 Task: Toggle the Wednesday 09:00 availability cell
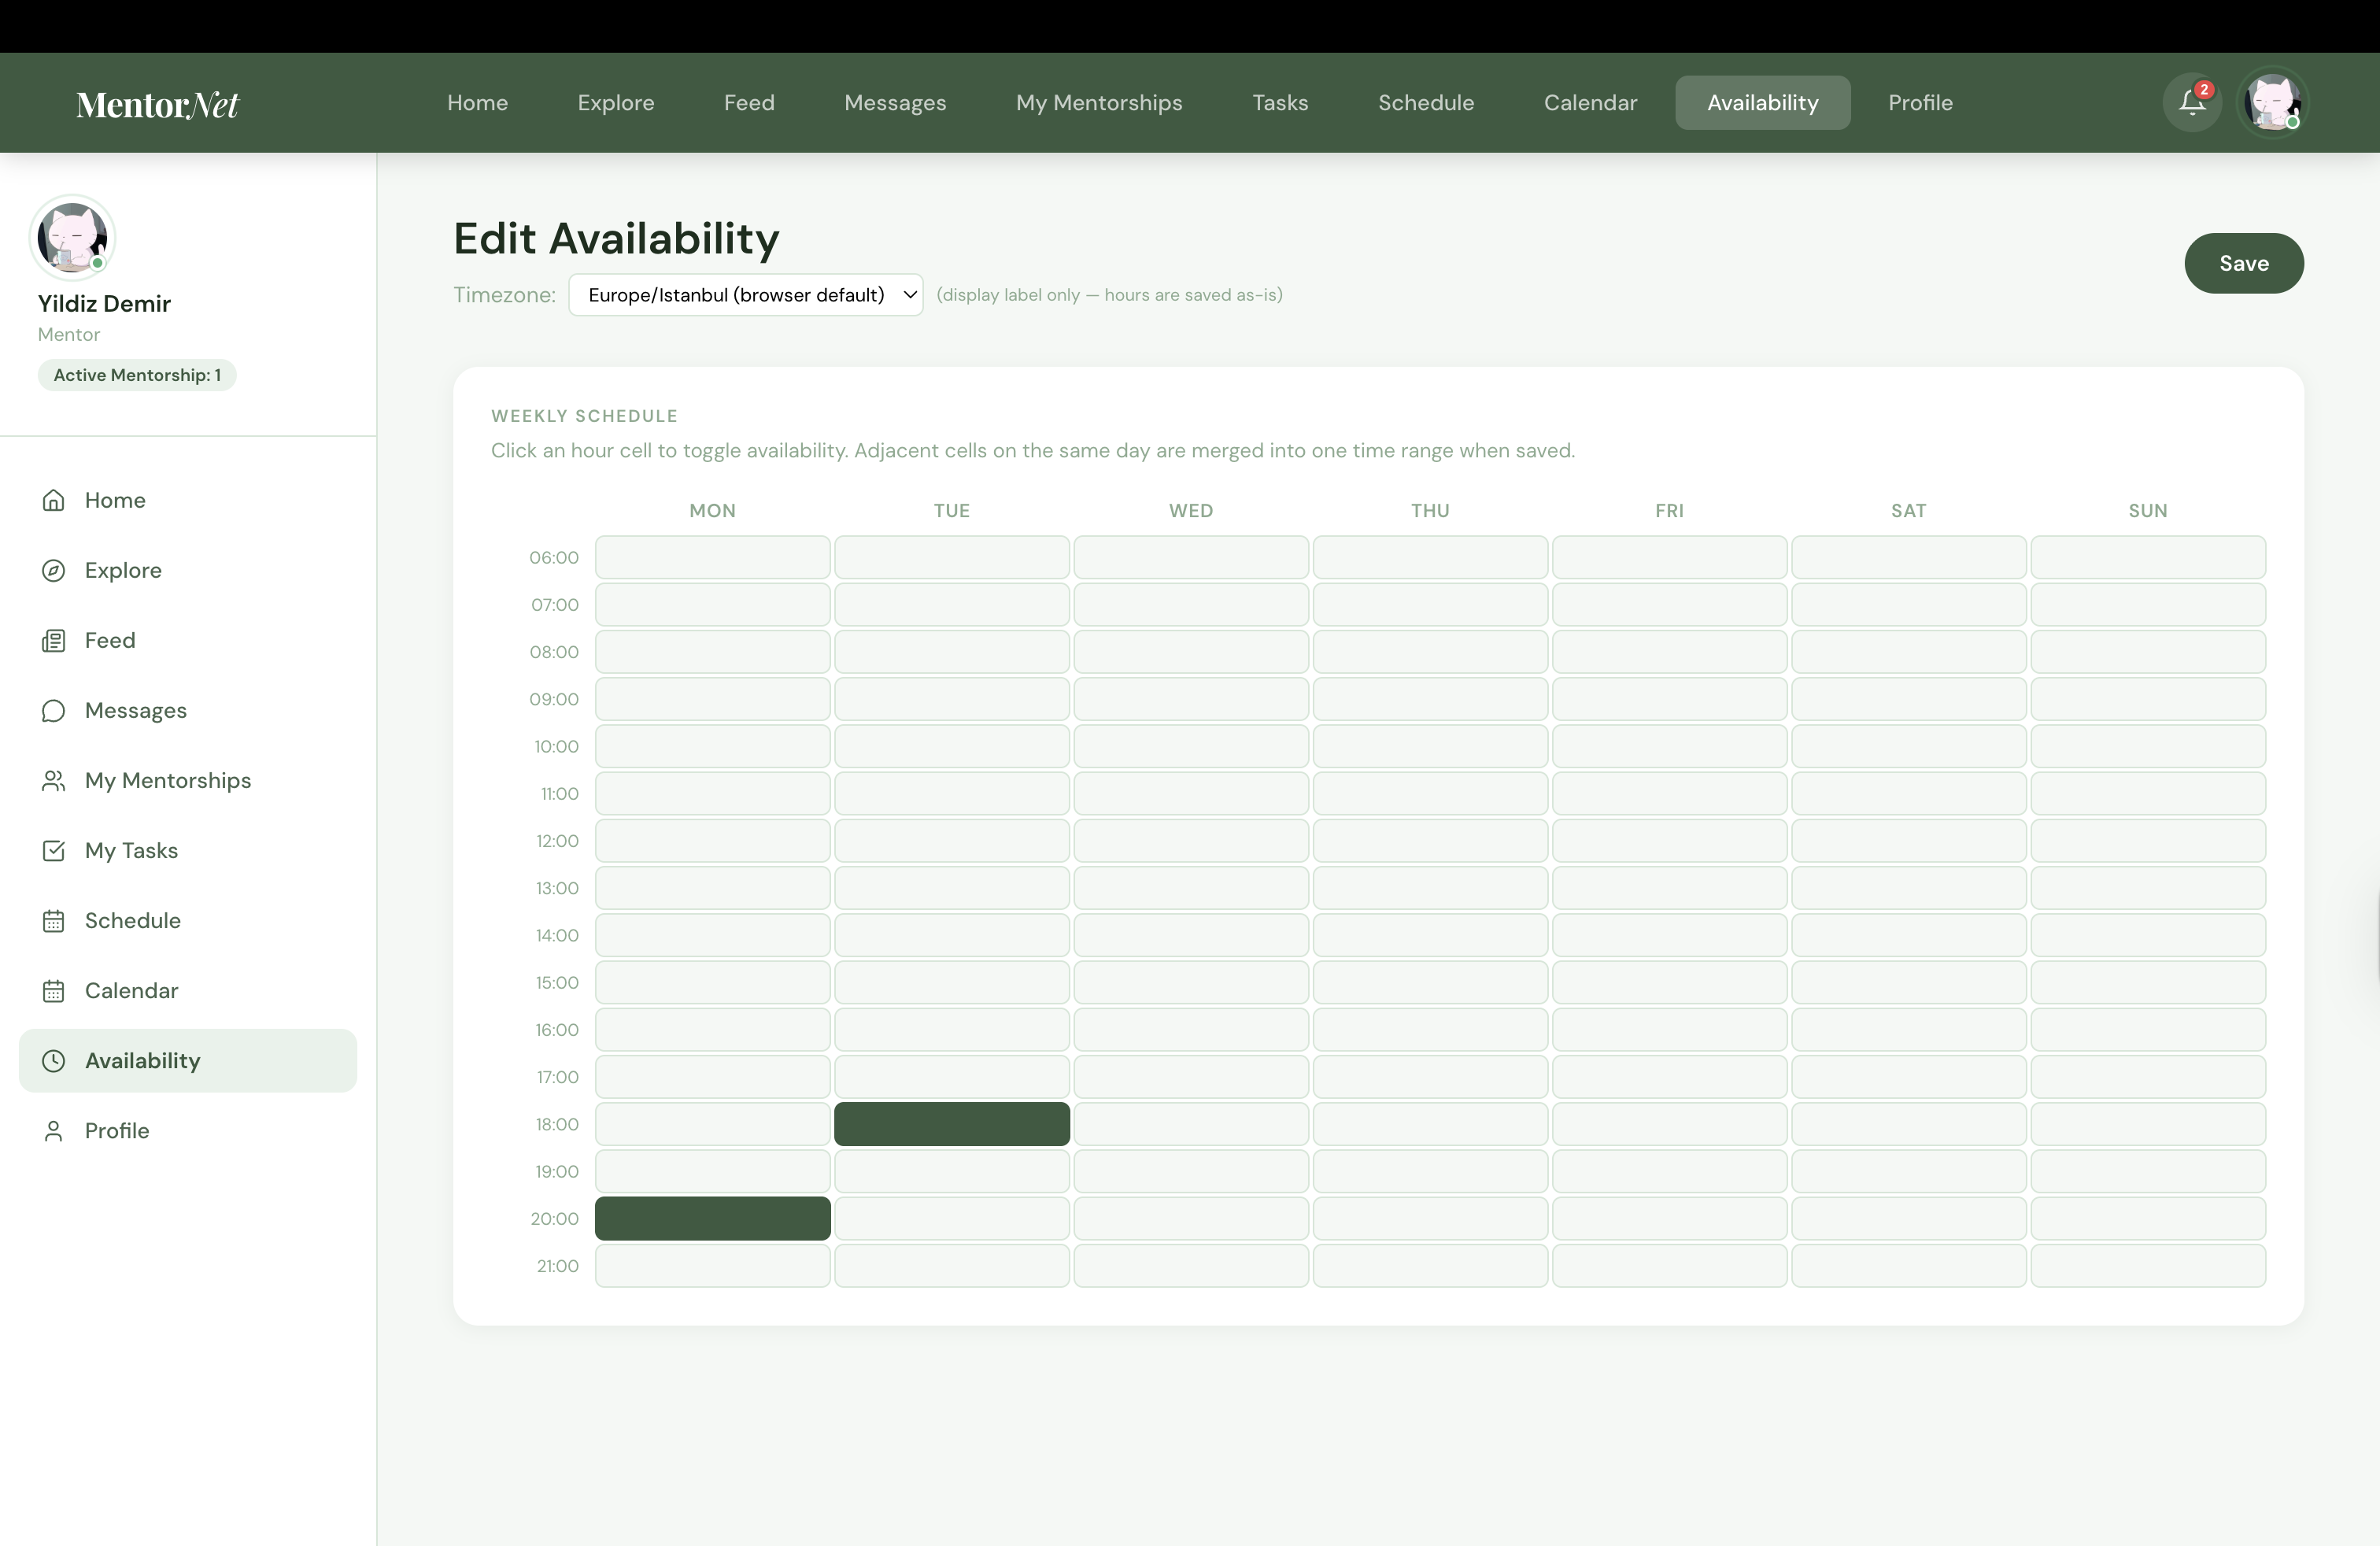(1191, 699)
